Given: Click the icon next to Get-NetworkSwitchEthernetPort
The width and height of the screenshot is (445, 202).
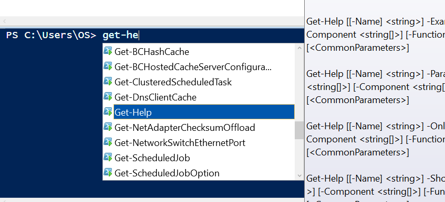Looking at the screenshot, I should coord(108,142).
